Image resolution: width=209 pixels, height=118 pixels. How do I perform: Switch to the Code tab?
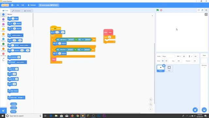pos(5,10)
